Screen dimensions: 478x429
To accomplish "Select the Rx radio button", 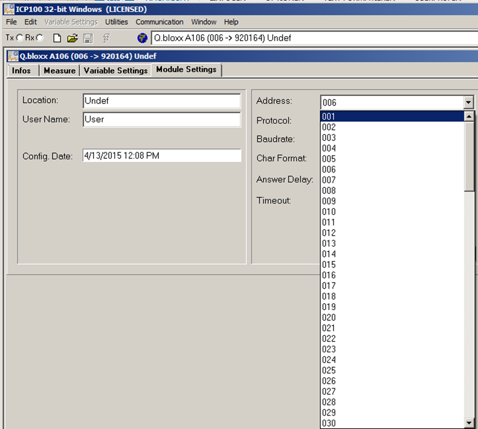I will (39, 38).
